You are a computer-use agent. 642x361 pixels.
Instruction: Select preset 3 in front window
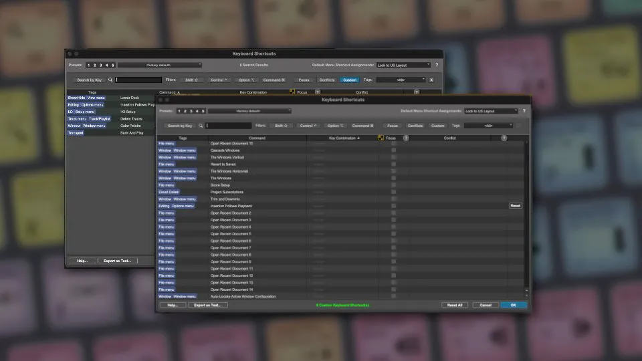coord(191,111)
